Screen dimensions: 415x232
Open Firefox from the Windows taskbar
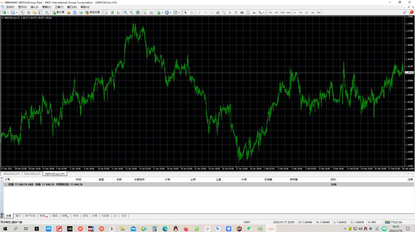(x=186, y=229)
